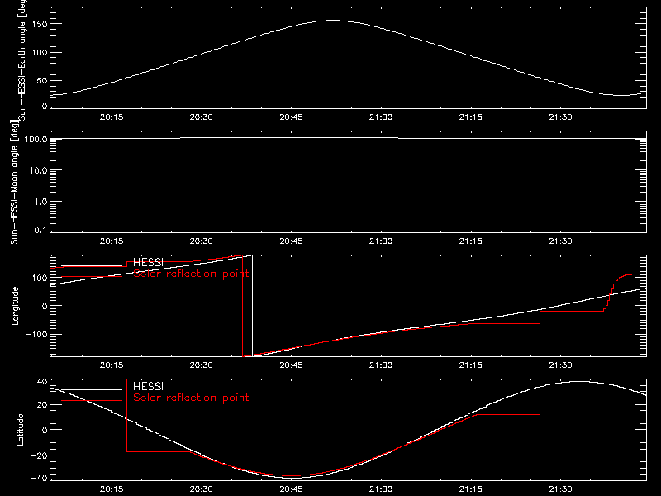661x496 pixels.
Task: Click the Sun-HESSI-Earth angle axis title
Action: [x=22, y=60]
